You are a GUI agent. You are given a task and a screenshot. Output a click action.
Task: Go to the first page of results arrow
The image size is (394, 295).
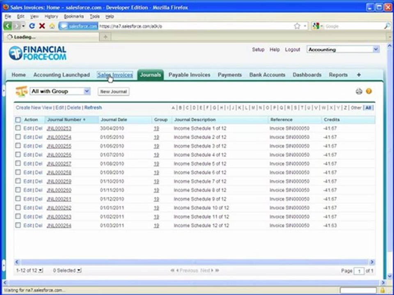172,270
